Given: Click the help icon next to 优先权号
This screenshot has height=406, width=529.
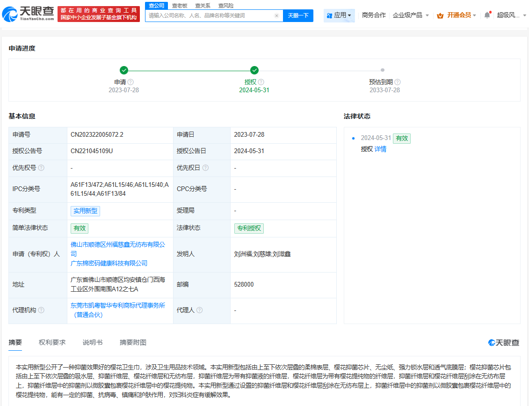Looking at the screenshot, I should (42, 169).
